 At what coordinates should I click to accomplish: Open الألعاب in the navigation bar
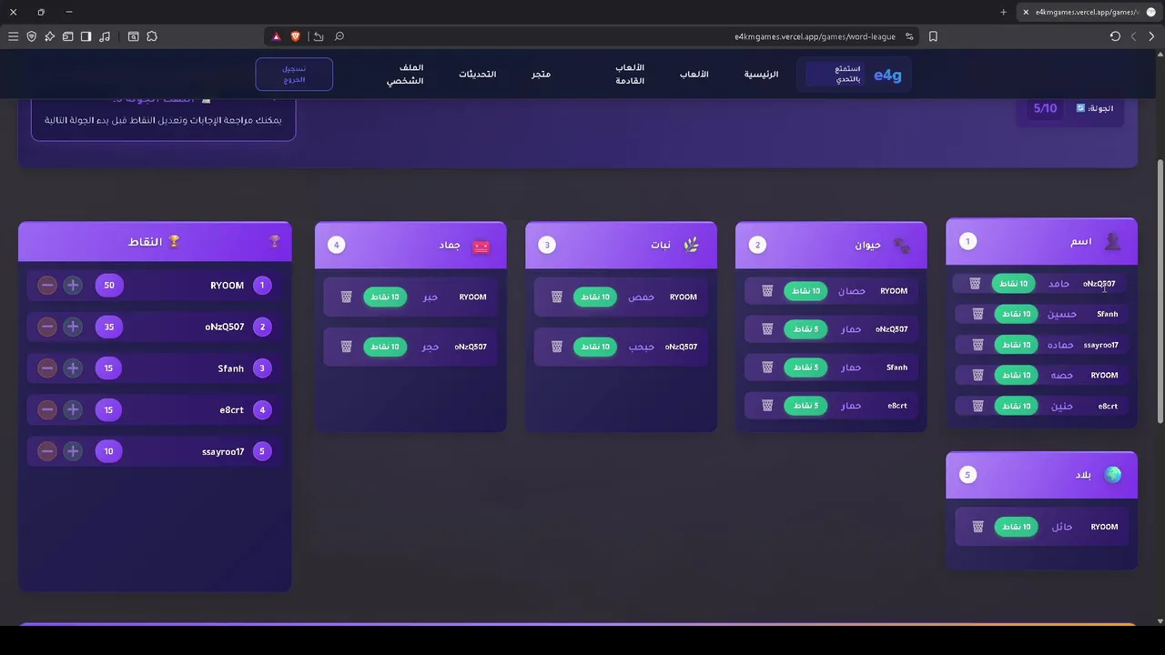pos(694,74)
